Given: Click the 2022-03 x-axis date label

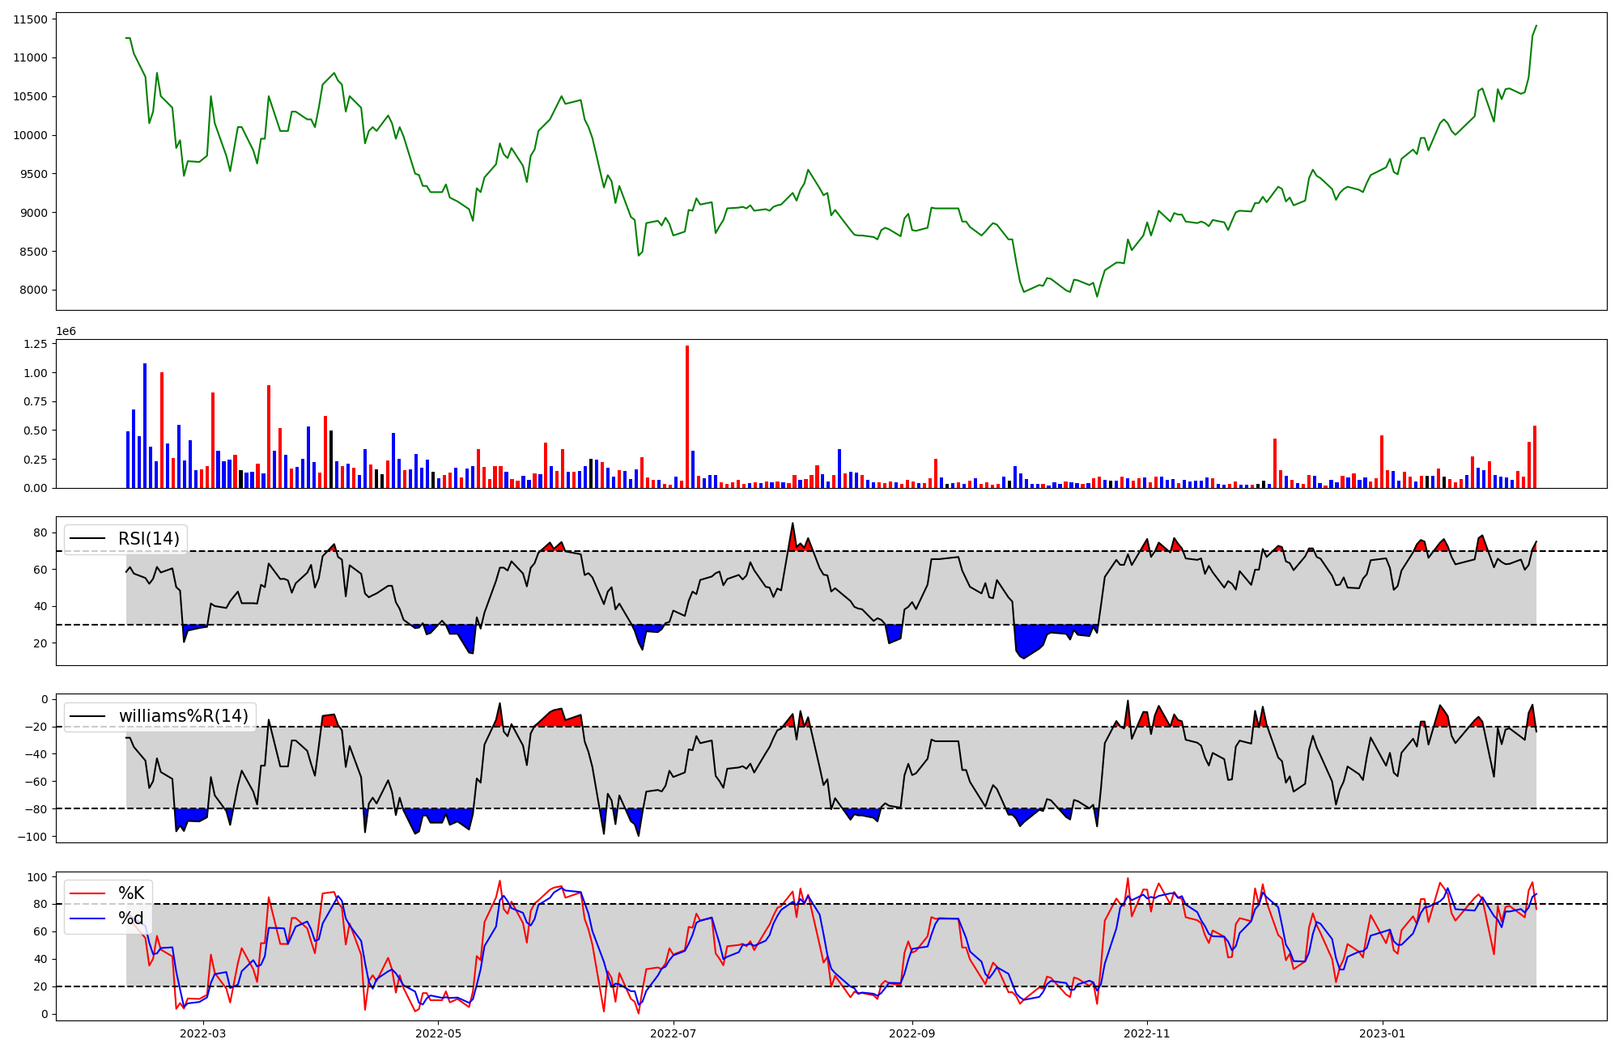Looking at the screenshot, I should point(203,1033).
